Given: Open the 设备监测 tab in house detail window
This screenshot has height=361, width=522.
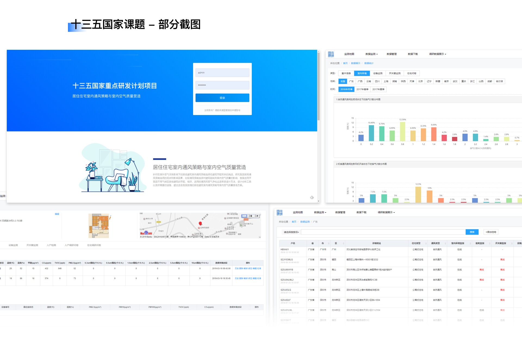Looking at the screenshot, I should click(13, 245).
